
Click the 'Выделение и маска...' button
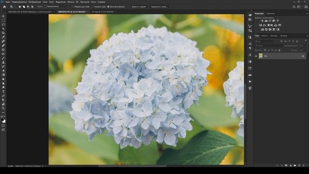click(159, 7)
